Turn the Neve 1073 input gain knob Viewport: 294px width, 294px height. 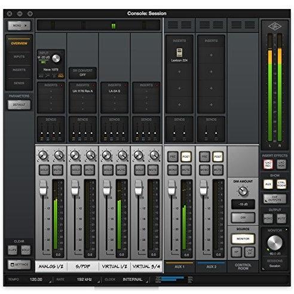pos(56,59)
